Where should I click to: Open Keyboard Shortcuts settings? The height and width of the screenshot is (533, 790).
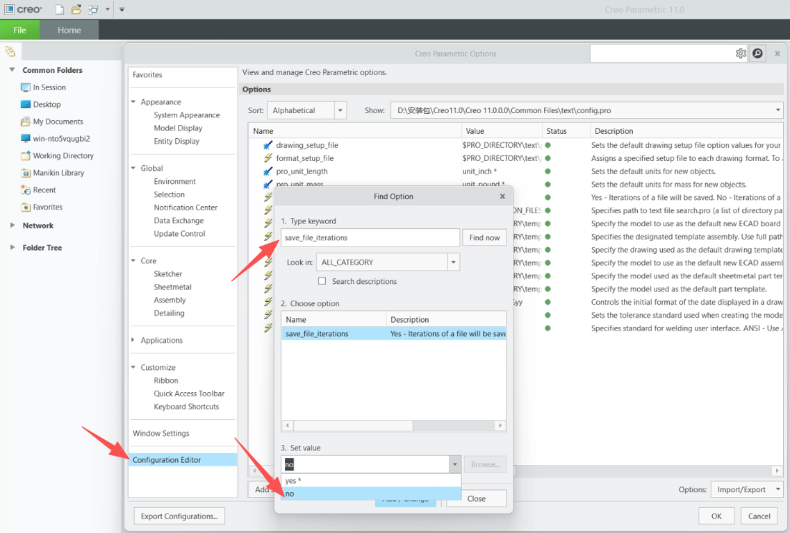point(186,407)
